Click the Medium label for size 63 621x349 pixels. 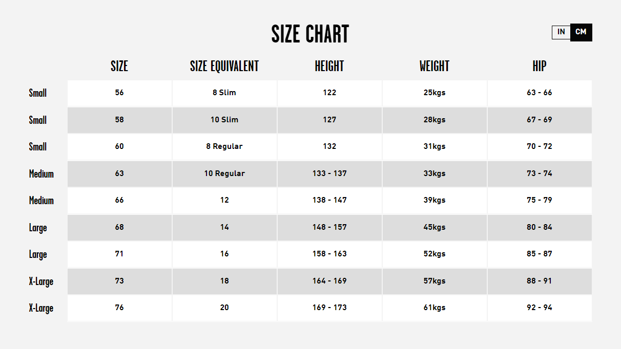click(x=41, y=174)
